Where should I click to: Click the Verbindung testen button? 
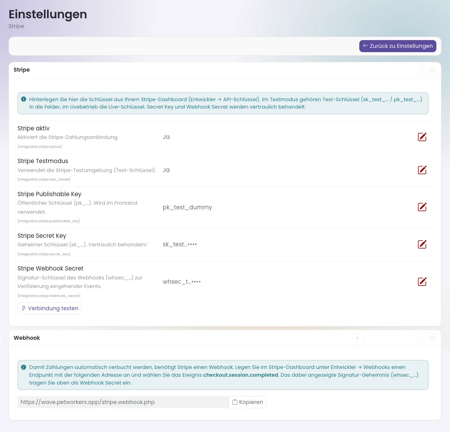(50, 308)
